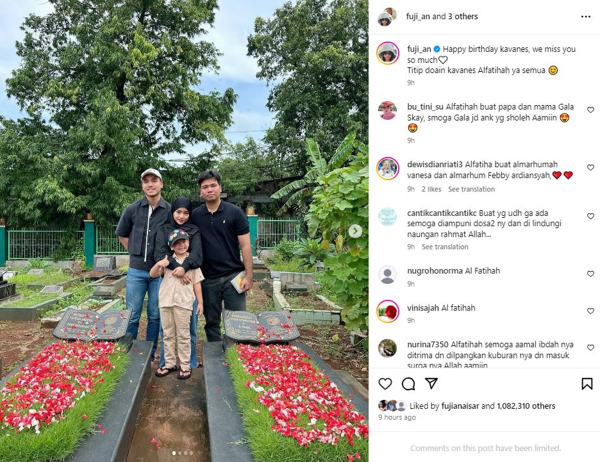Expand translation for dewisdianriati3 comment
Viewport: 600px width, 462px height.
(x=471, y=189)
